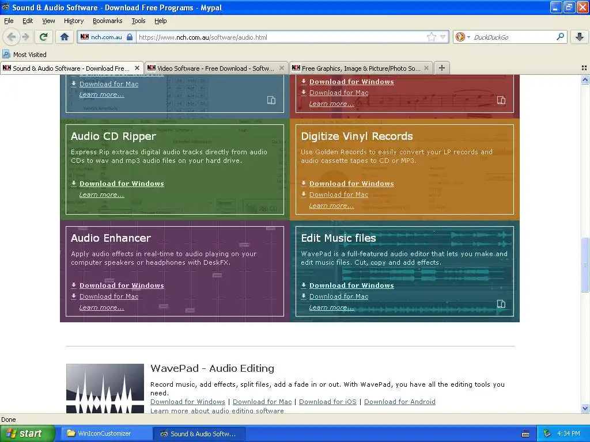The image size is (590, 442).
Task: Download DeskFX Audio Enhancer for Windows
Action: coord(122,285)
